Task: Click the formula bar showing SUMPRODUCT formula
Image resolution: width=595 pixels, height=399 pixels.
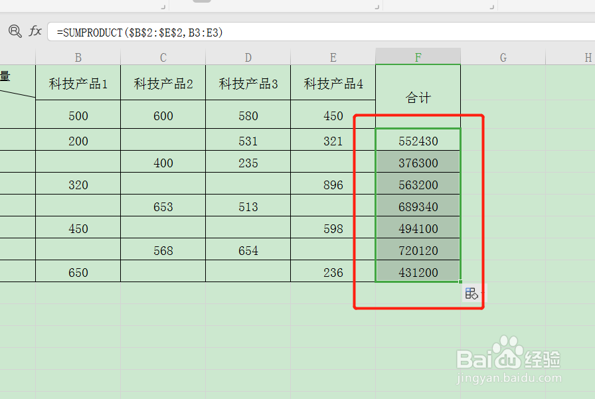Action: coord(166,31)
